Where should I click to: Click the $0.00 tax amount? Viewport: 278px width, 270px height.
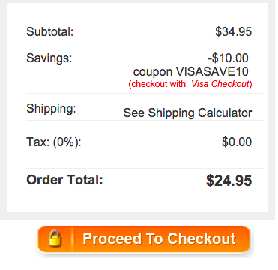237,142
